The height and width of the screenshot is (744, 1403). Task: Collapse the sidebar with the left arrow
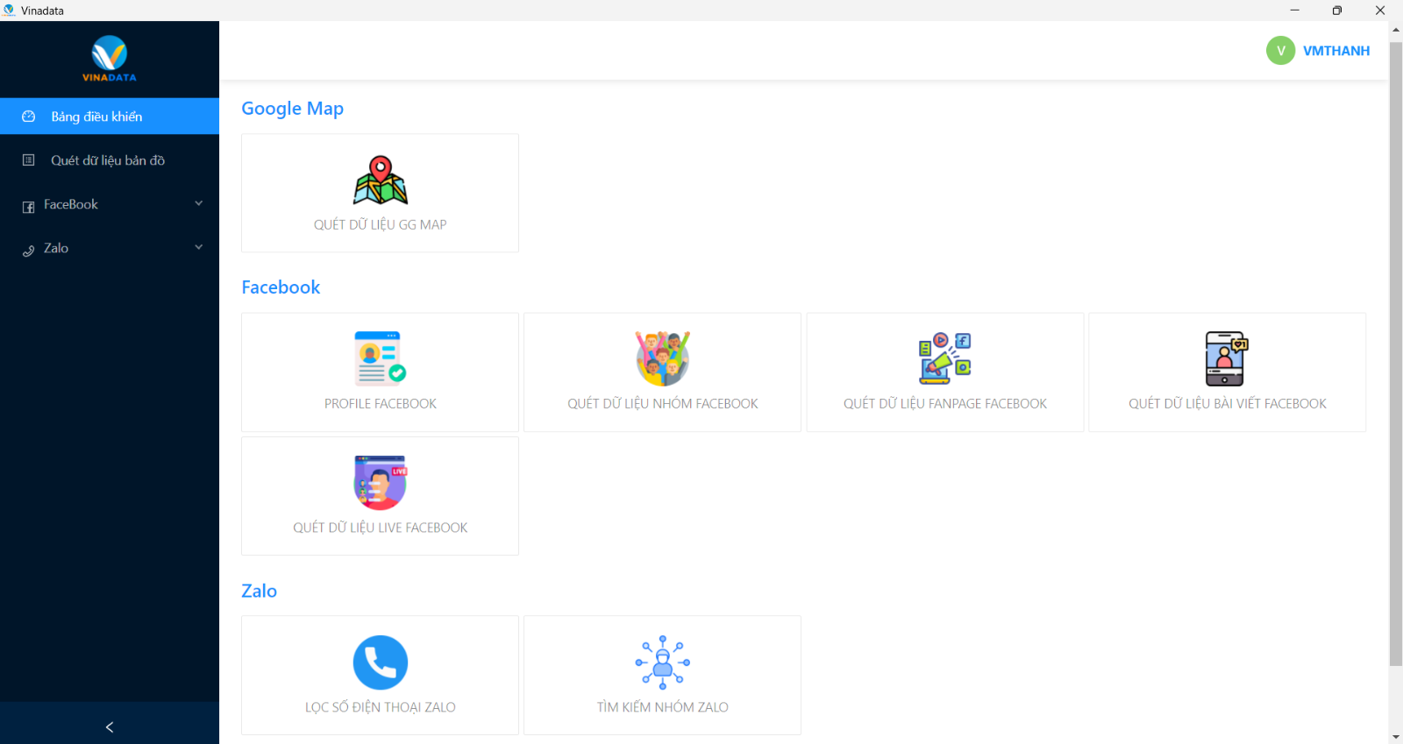110,727
